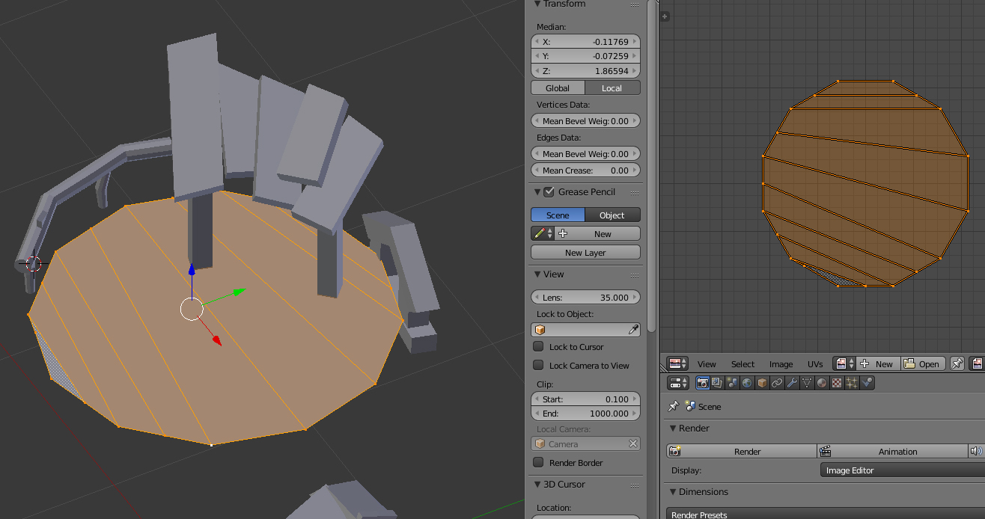Open the Material properties sphere icon

coord(822,383)
